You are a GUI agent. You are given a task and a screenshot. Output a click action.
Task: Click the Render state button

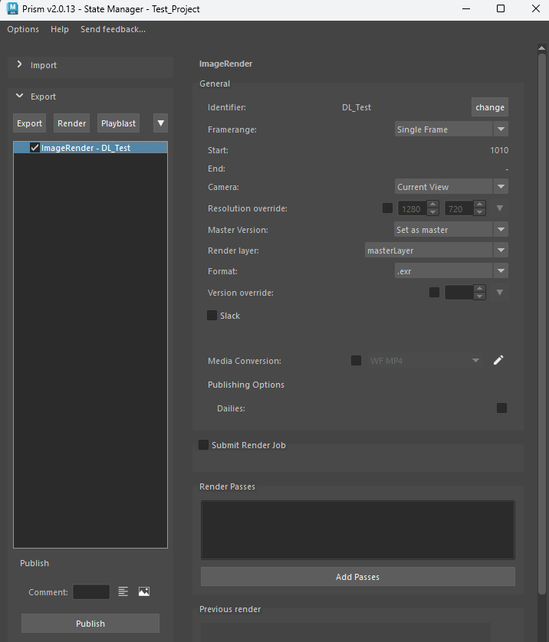point(72,123)
